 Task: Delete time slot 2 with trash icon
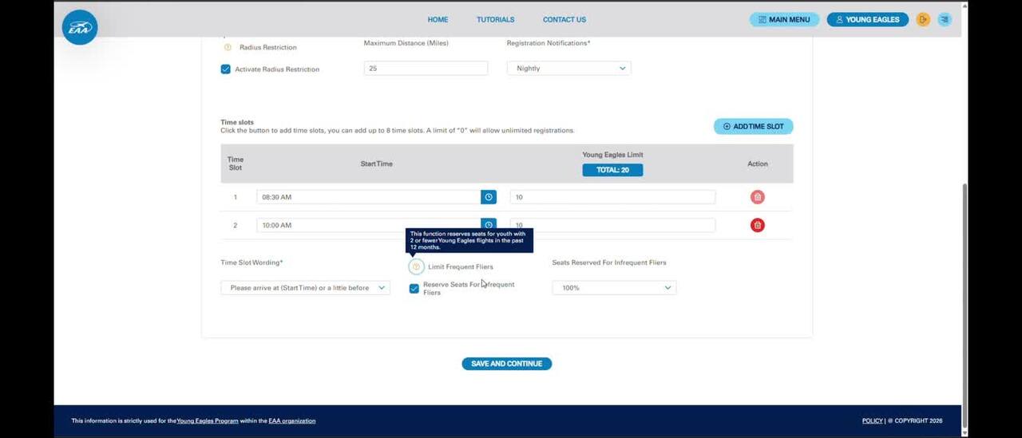coord(757,225)
